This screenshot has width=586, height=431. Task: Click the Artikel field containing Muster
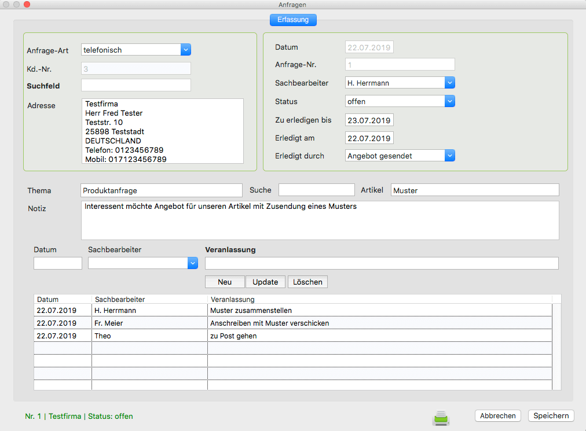pos(475,190)
